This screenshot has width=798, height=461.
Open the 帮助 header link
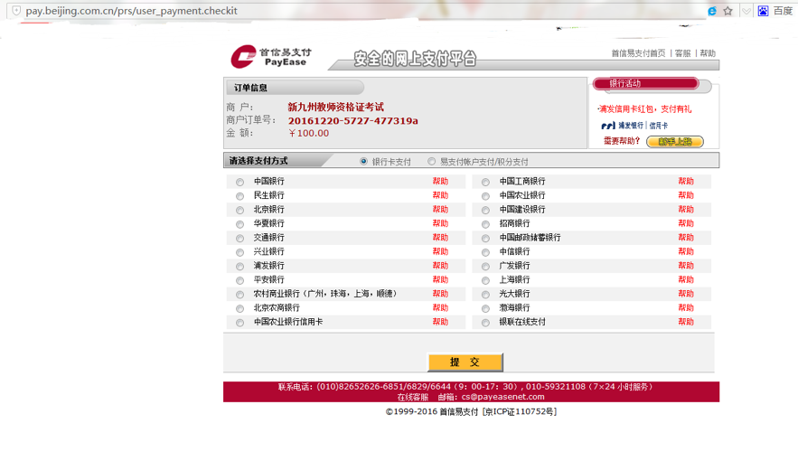pos(708,53)
